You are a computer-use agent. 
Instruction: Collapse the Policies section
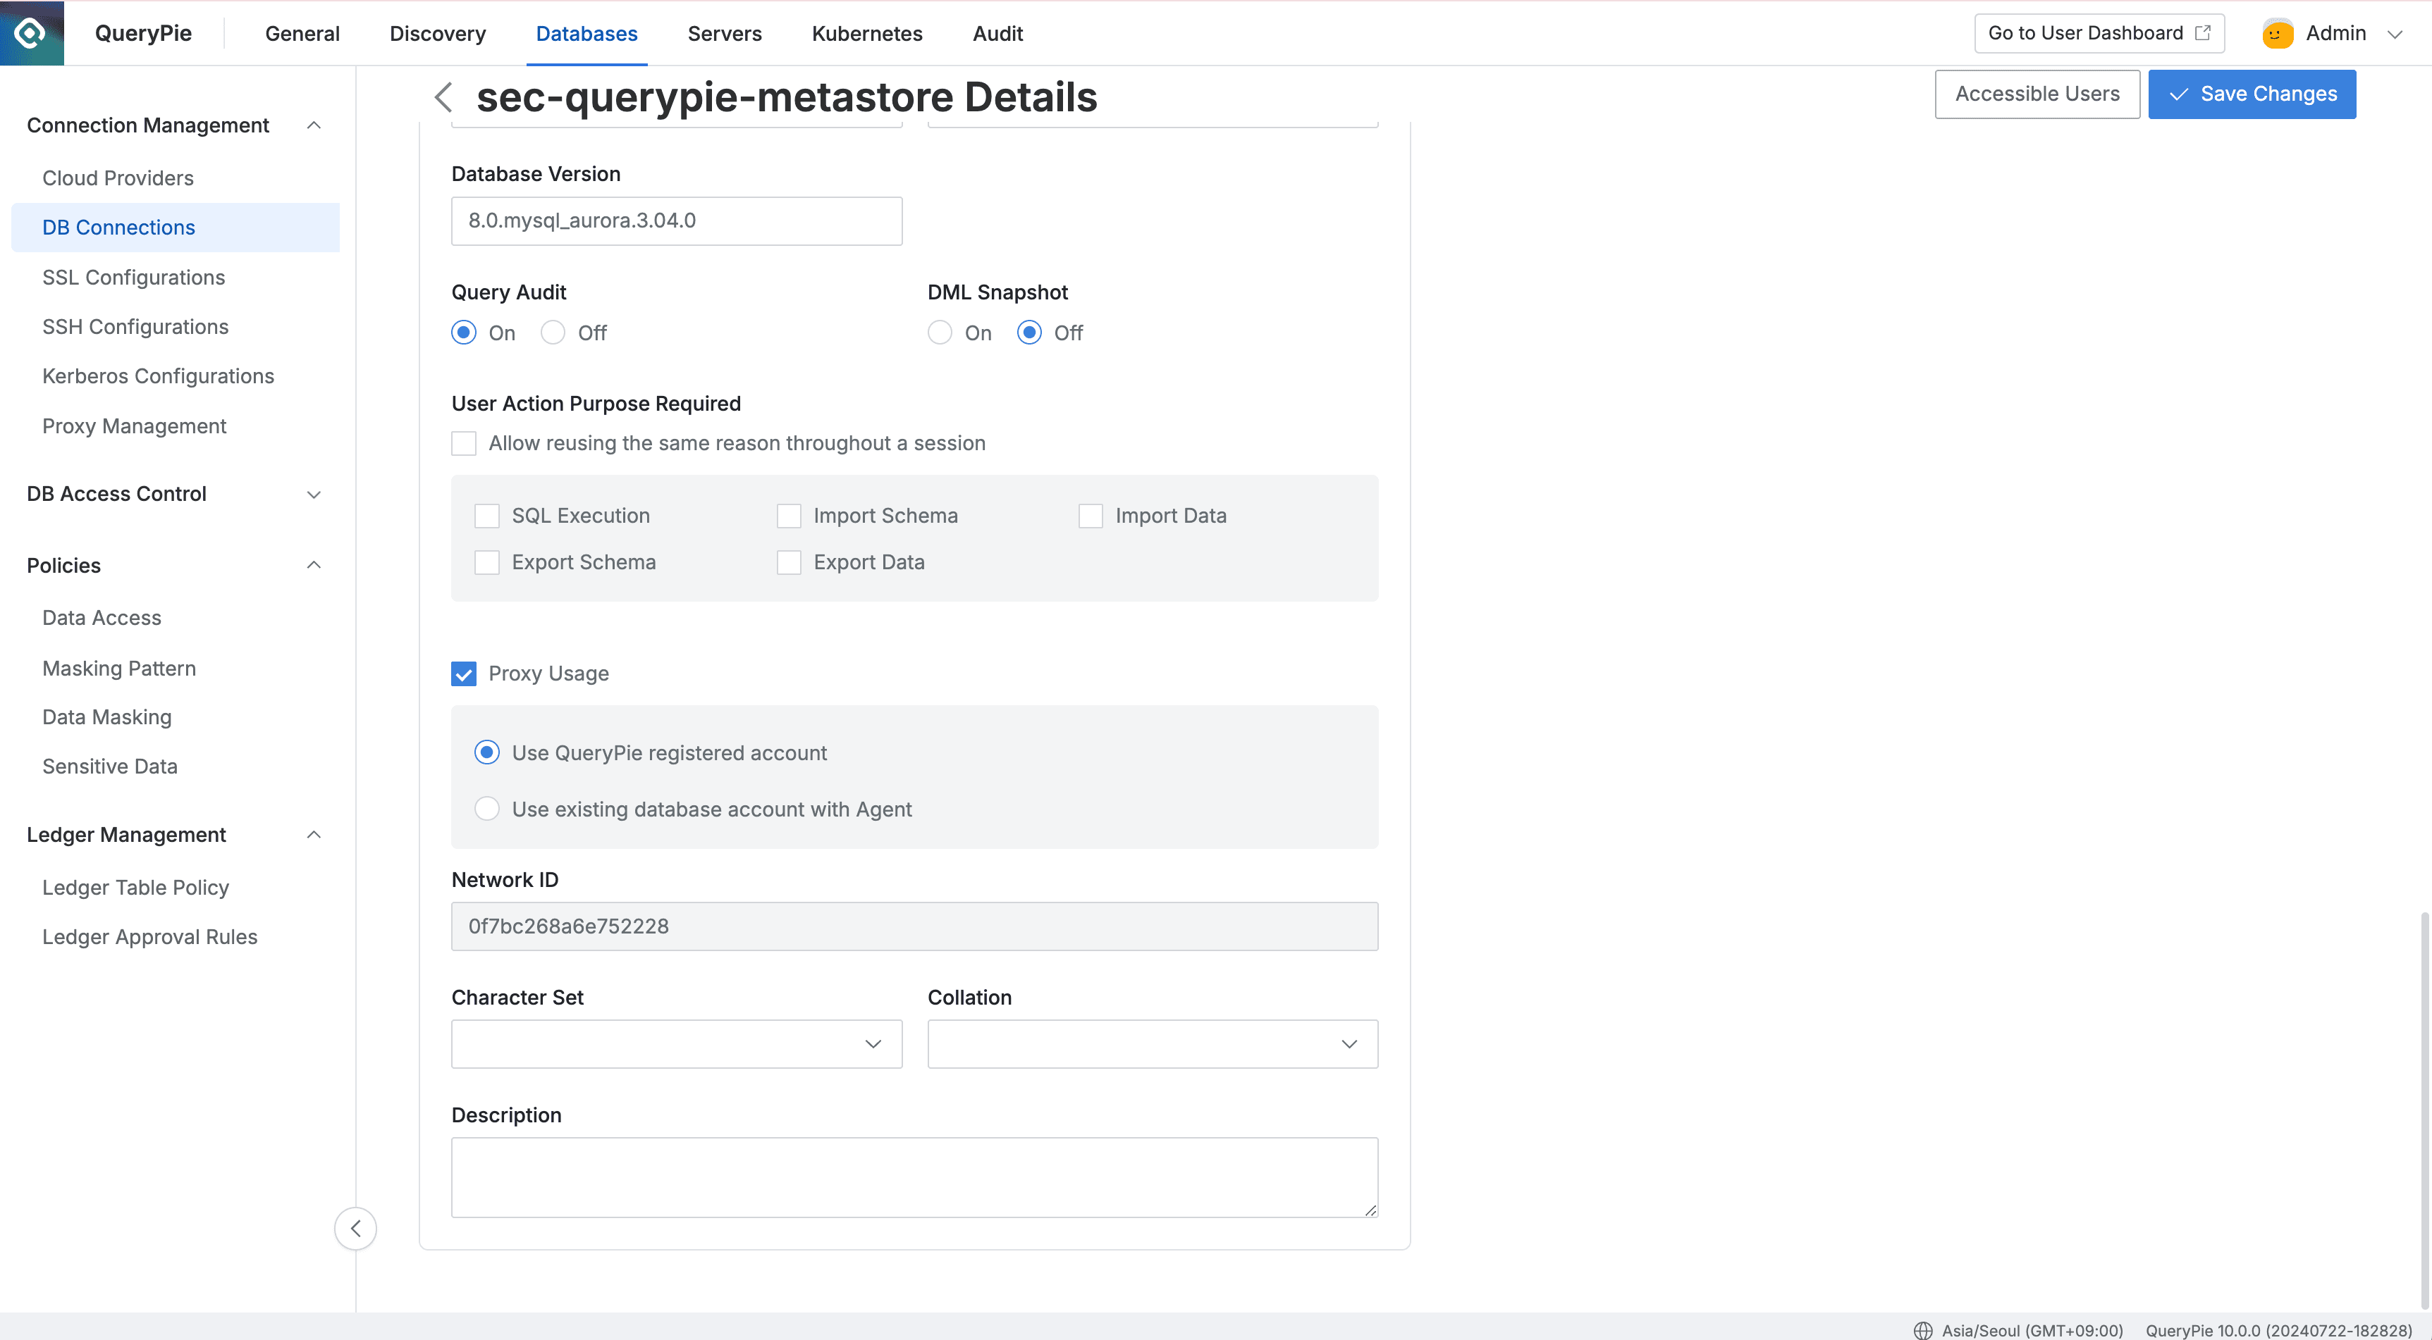pyautogui.click(x=314, y=564)
